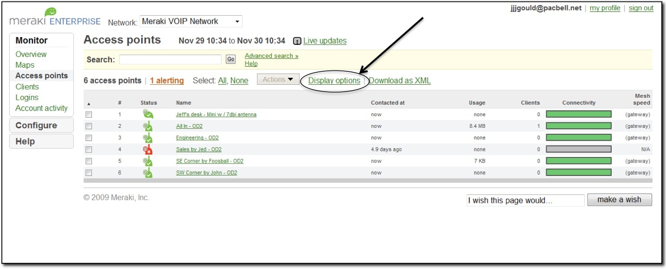Open the All In - OD2 access point
The image size is (666, 269).
click(x=189, y=126)
